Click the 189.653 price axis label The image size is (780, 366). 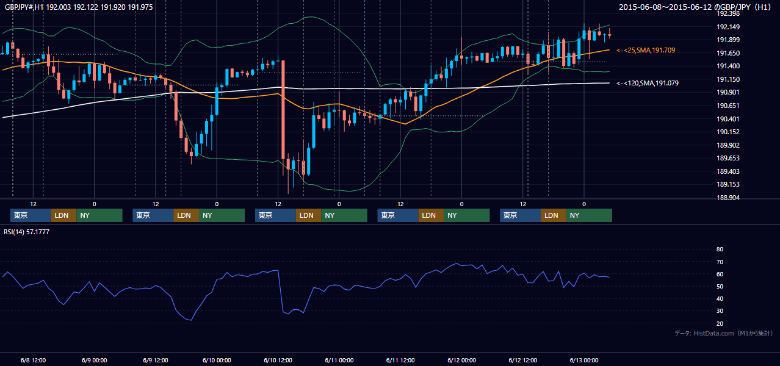[x=728, y=159]
